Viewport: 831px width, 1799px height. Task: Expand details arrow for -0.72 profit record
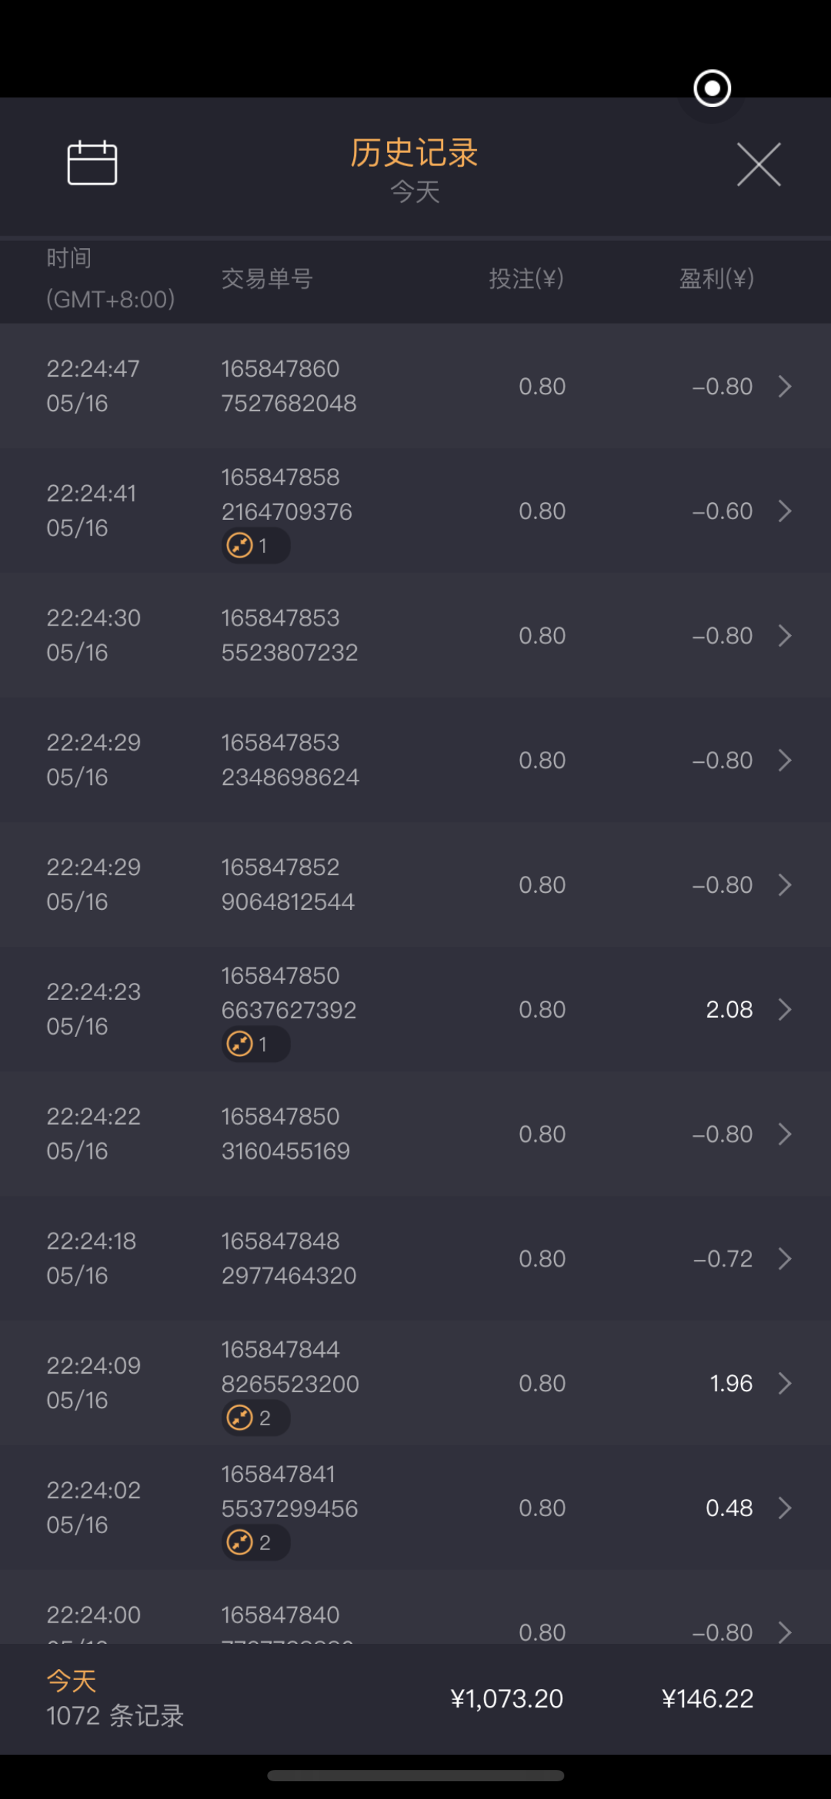click(x=785, y=1258)
